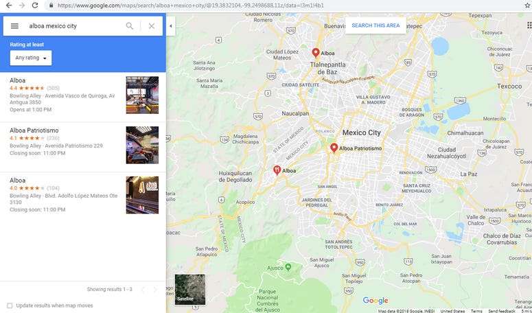The image size is (532, 313).
Task: Click the Naucalpan map label
Action: point(295,114)
